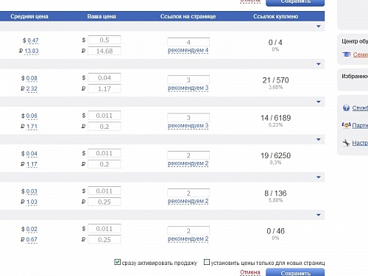
Task: Expand the arrow above the 8 / 136 row
Action: point(319,177)
